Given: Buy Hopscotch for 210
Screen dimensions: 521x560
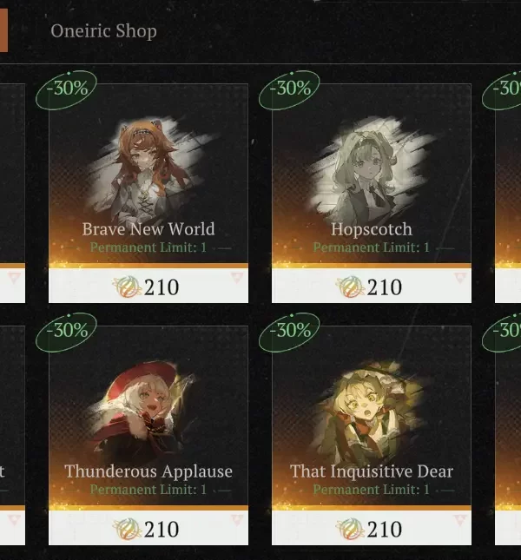Looking at the screenshot, I should [372, 286].
